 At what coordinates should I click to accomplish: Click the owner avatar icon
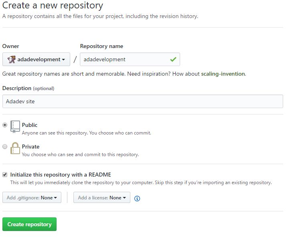12,59
